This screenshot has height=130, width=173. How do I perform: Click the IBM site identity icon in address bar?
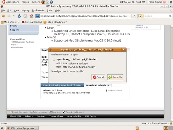37,16
